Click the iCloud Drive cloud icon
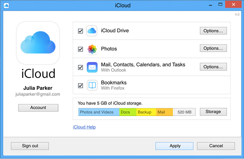This screenshot has width=244, height=159. [92, 31]
